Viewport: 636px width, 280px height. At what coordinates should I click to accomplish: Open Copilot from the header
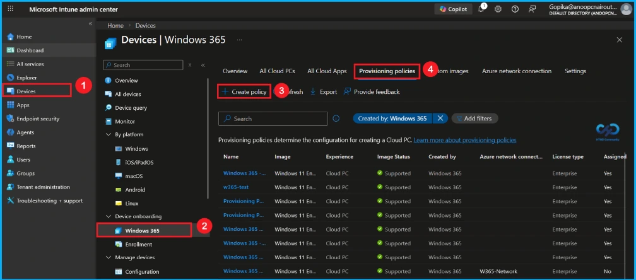point(453,9)
